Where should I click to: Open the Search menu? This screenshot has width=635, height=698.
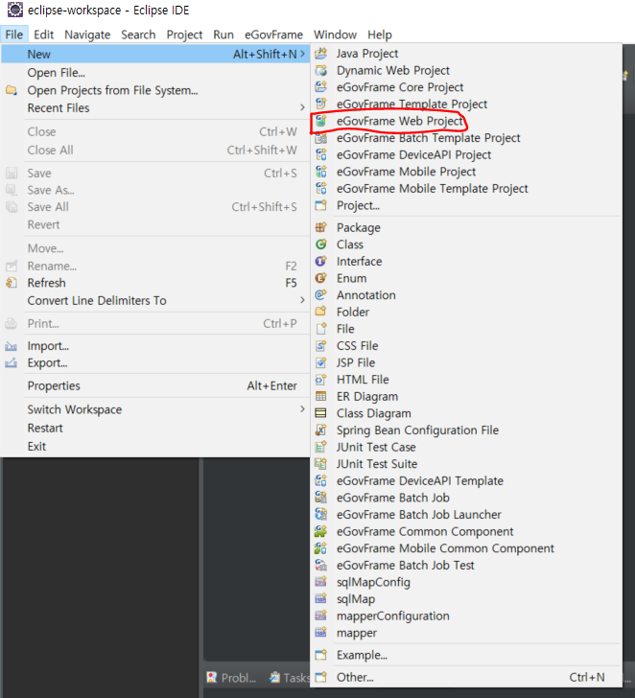[x=138, y=35]
